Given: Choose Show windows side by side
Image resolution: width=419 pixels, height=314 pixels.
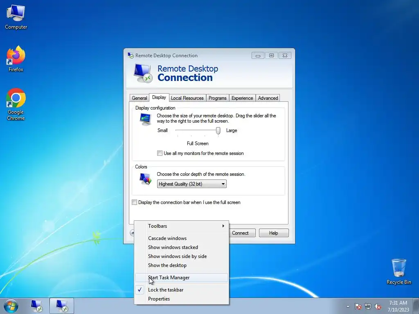Looking at the screenshot, I should (181, 256).
